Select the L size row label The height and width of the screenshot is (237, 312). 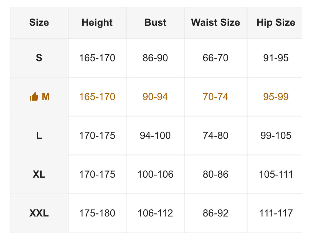(x=39, y=136)
